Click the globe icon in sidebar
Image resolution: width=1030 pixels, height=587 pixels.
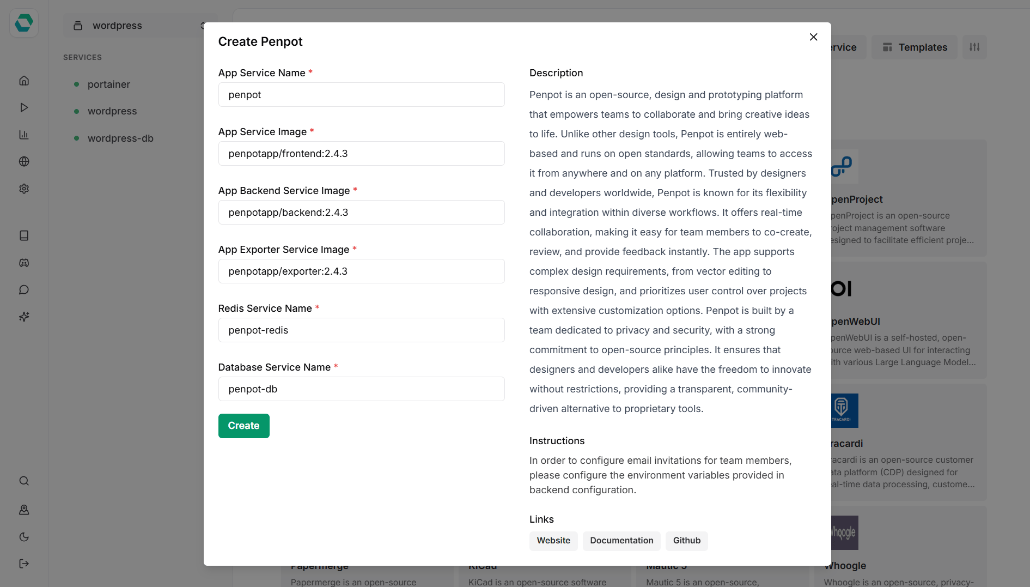point(24,161)
